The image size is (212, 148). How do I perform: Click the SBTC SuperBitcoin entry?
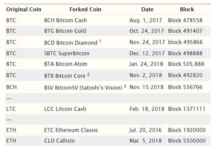pyautogui.click(x=67, y=53)
